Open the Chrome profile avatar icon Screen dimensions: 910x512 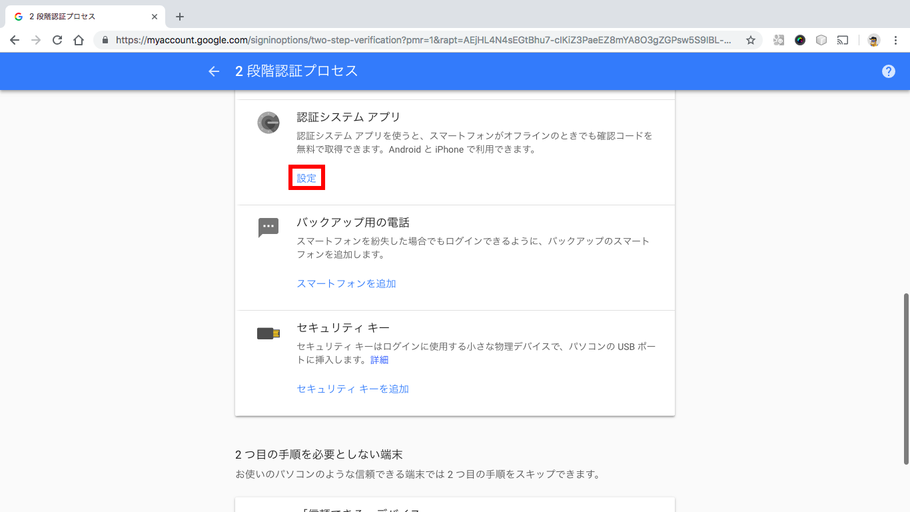(x=873, y=39)
